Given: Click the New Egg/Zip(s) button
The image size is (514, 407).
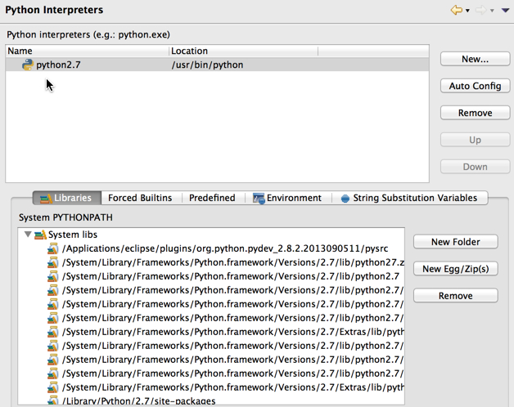Looking at the screenshot, I should click(456, 269).
